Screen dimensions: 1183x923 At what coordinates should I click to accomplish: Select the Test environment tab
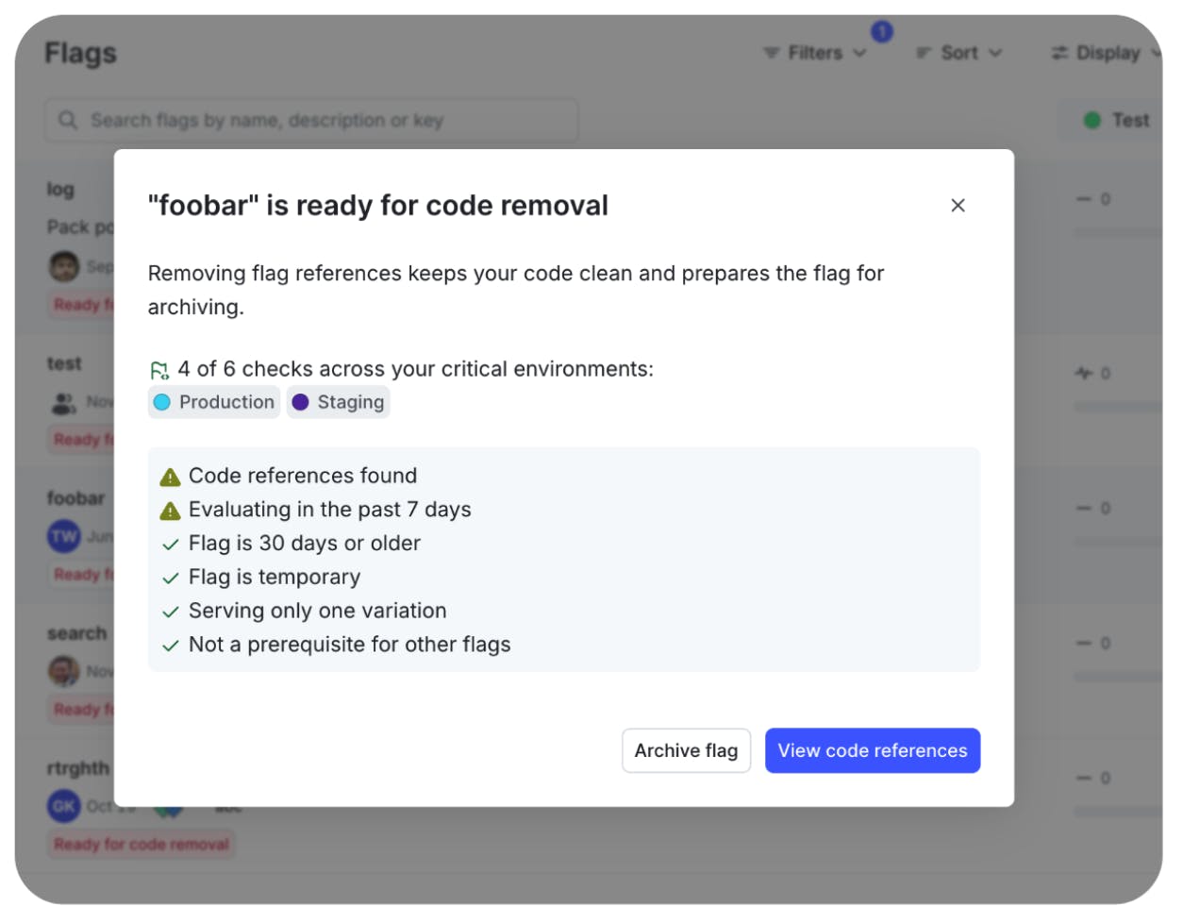[1118, 121]
